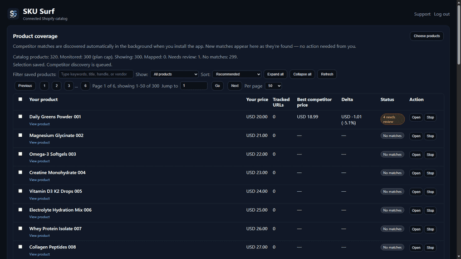Viewport: 461px width, 259px height.
Task: View product for Collagen Peptides 008
Action: 40,255
